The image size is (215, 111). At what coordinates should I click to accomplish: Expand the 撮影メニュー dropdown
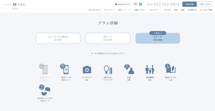124,10
